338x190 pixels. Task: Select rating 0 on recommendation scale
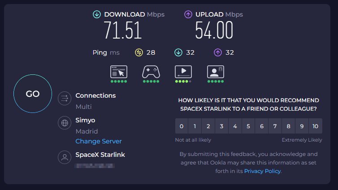coord(182,126)
